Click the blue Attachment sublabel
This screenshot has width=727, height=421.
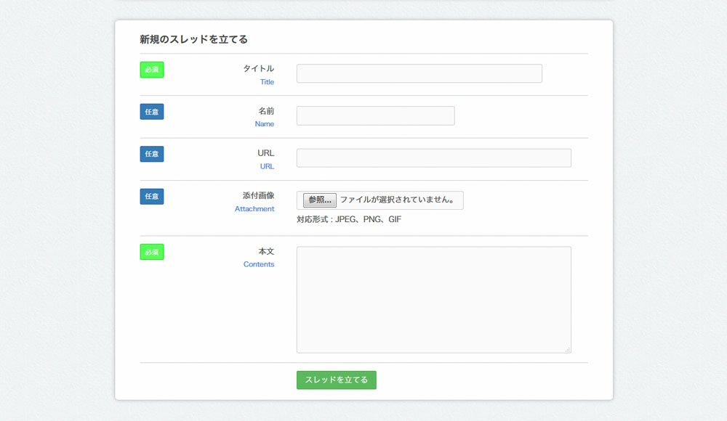pyautogui.click(x=254, y=209)
